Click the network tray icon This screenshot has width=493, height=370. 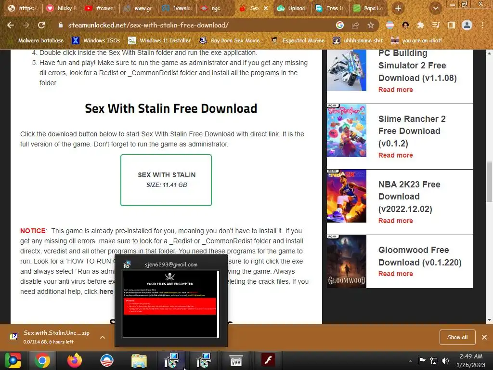click(x=434, y=361)
